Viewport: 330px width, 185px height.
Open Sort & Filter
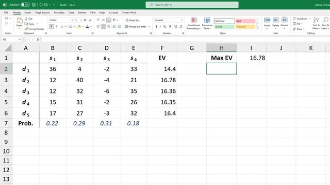tap(316, 24)
